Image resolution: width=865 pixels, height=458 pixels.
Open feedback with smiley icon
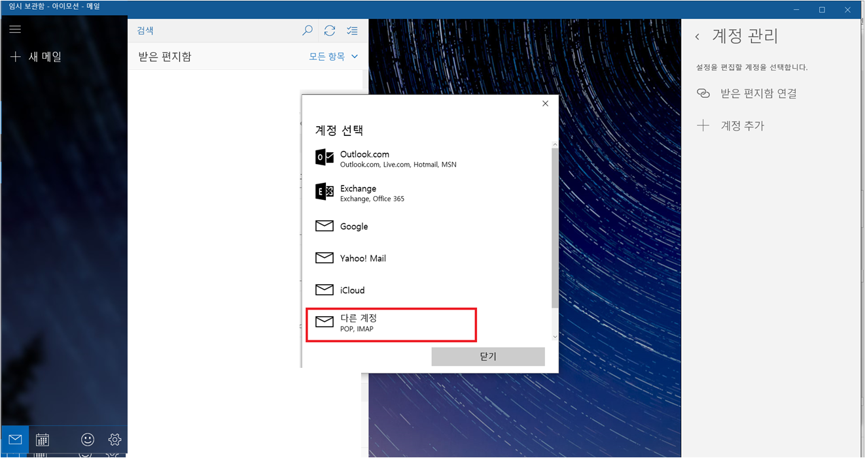pos(87,440)
